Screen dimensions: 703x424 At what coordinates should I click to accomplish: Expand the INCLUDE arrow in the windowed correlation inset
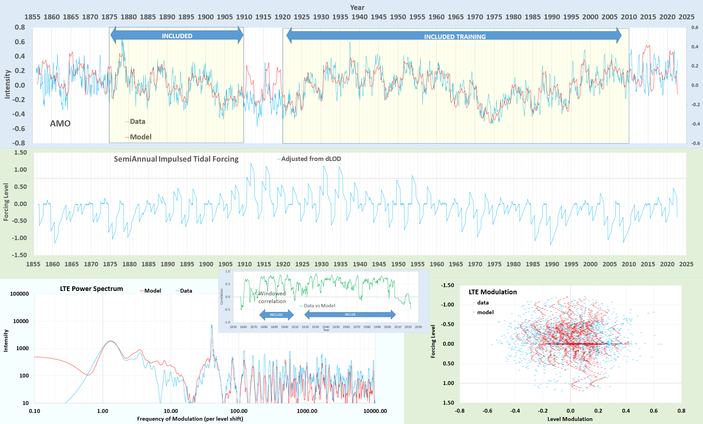point(276,315)
